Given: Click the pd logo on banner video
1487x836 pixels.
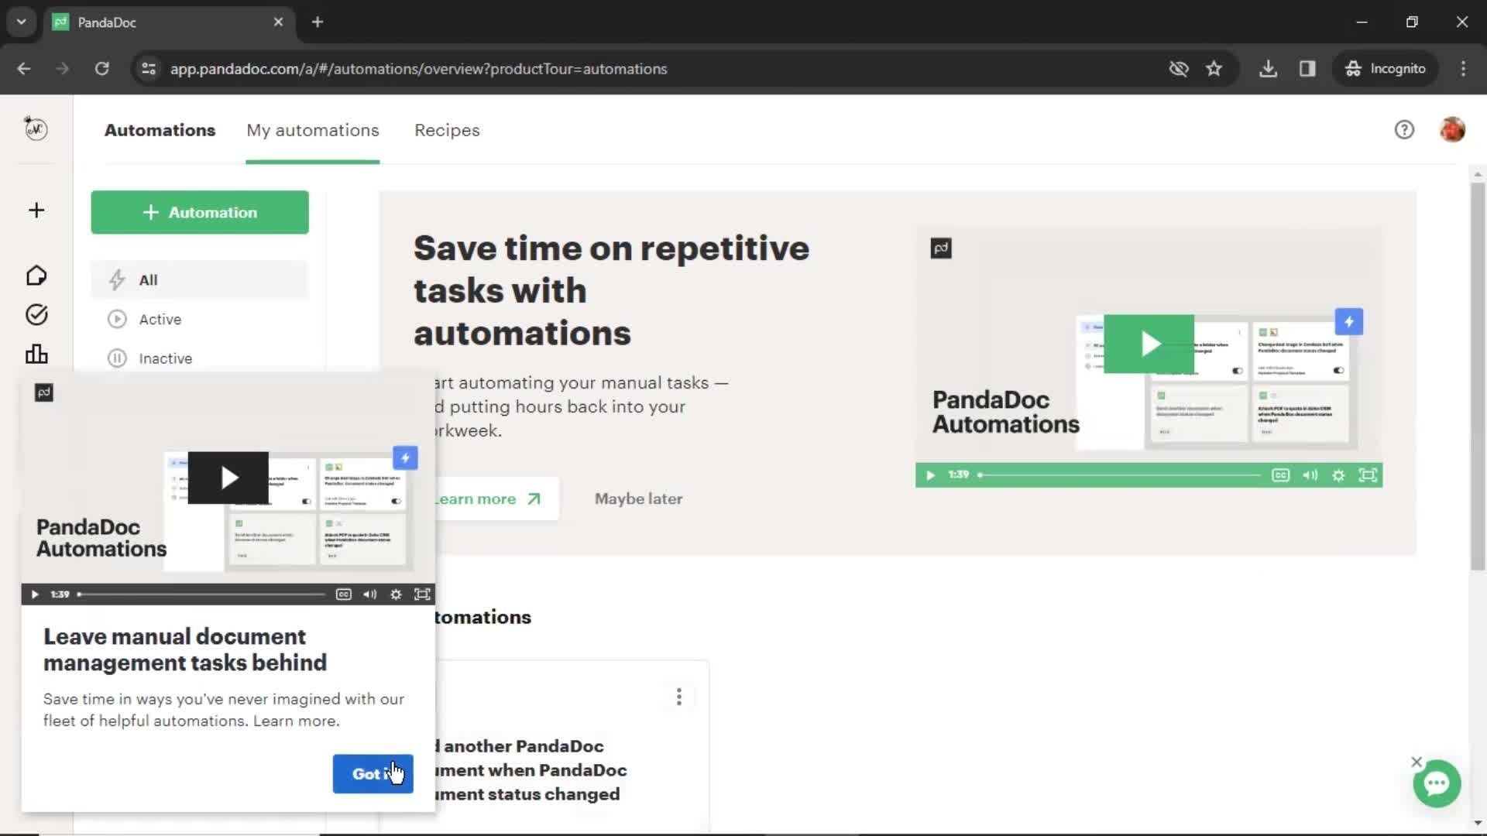Looking at the screenshot, I should click(x=941, y=248).
